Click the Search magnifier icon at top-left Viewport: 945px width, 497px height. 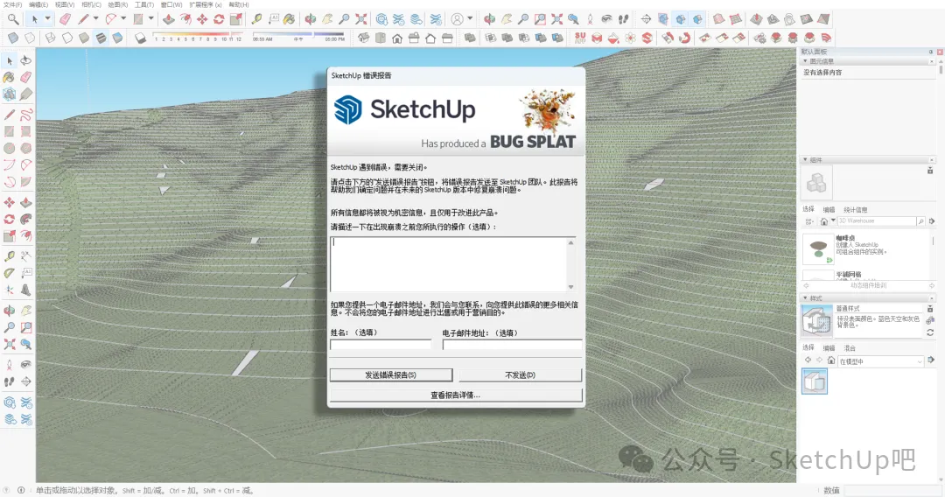(12, 18)
